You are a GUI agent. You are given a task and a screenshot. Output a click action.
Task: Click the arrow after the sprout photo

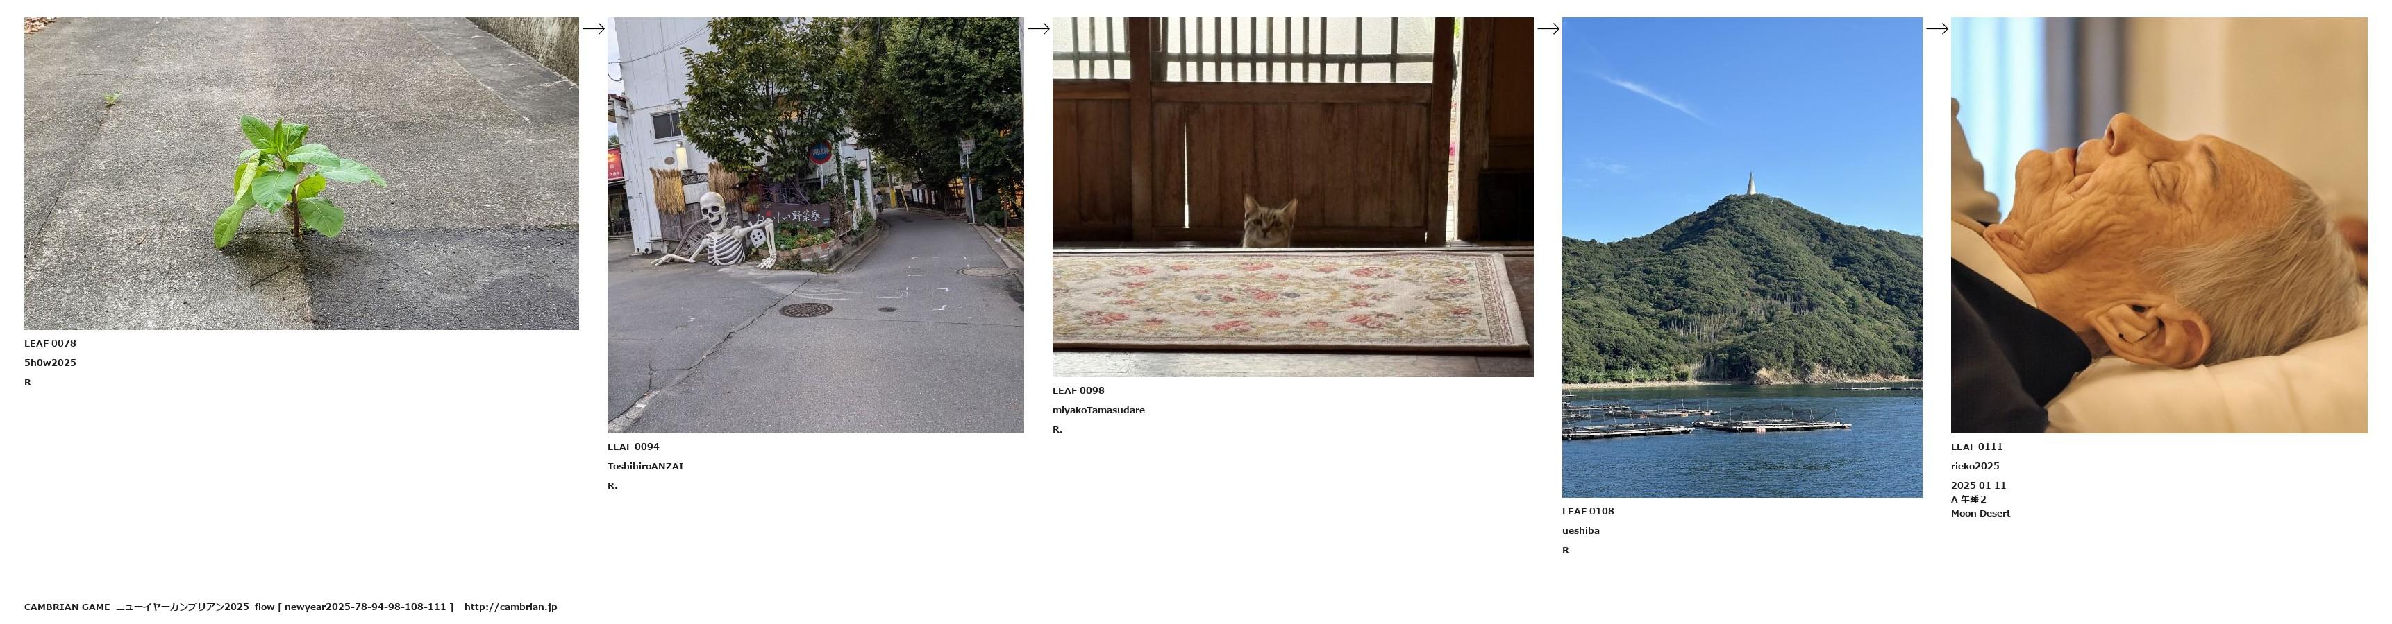(594, 28)
